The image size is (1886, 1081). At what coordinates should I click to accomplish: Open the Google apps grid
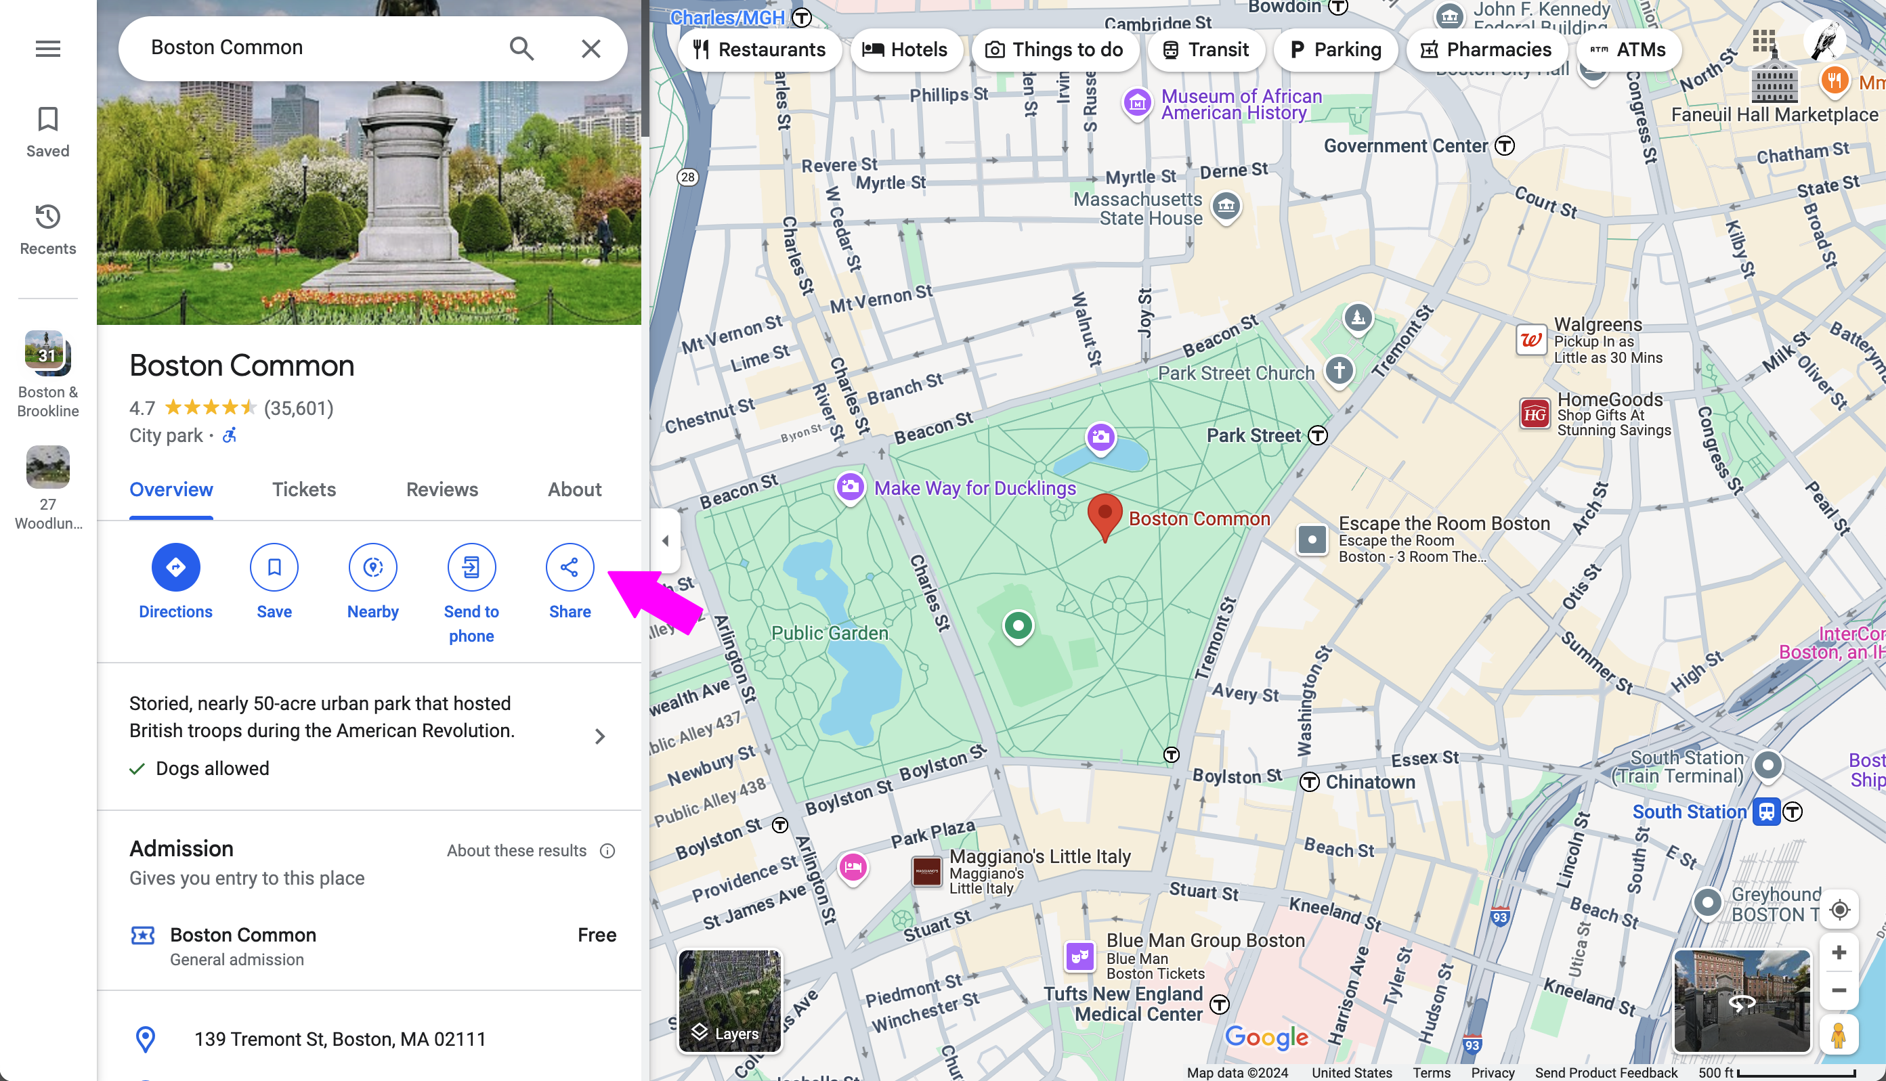(x=1763, y=40)
